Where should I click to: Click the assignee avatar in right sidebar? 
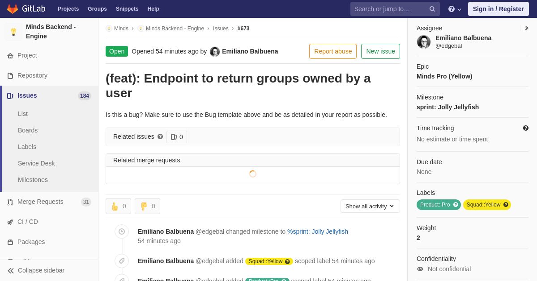[x=424, y=42]
